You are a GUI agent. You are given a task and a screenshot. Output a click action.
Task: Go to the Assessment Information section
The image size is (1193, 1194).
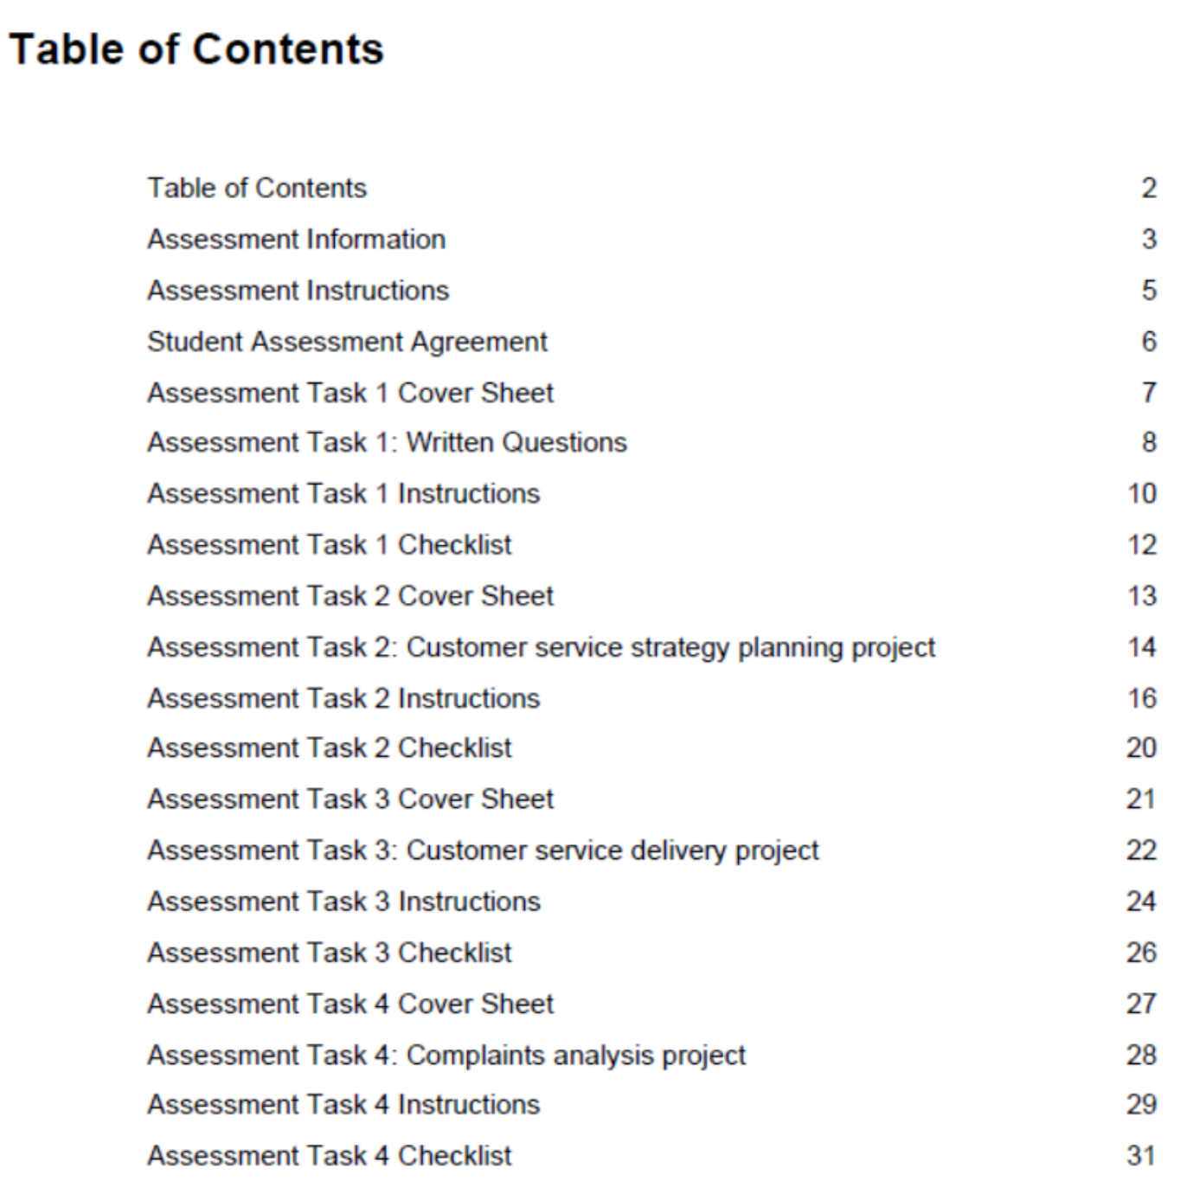pos(297,239)
